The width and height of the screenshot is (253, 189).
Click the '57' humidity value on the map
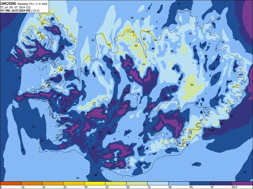(110, 45)
